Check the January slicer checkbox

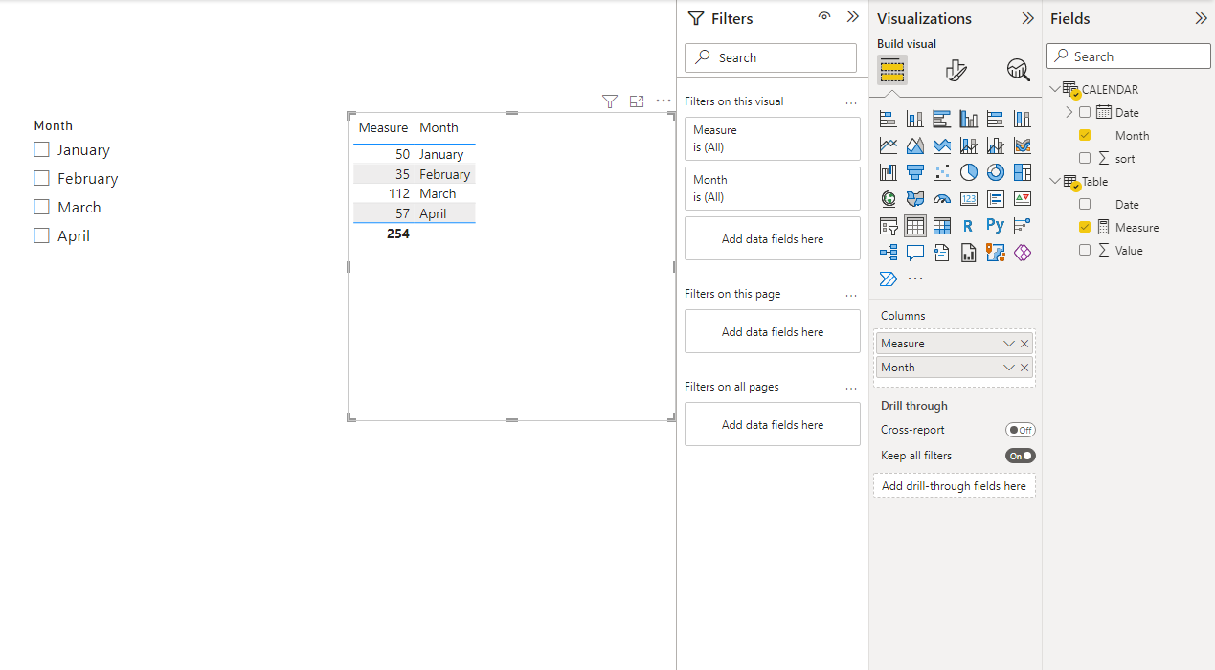[41, 149]
